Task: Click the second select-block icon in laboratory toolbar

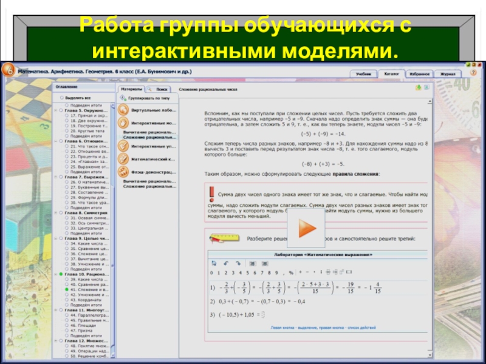Action: click(265, 264)
